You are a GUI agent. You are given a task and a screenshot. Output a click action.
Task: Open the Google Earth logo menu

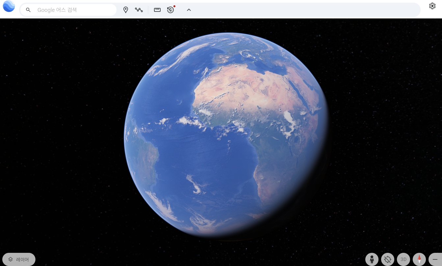(9, 6)
